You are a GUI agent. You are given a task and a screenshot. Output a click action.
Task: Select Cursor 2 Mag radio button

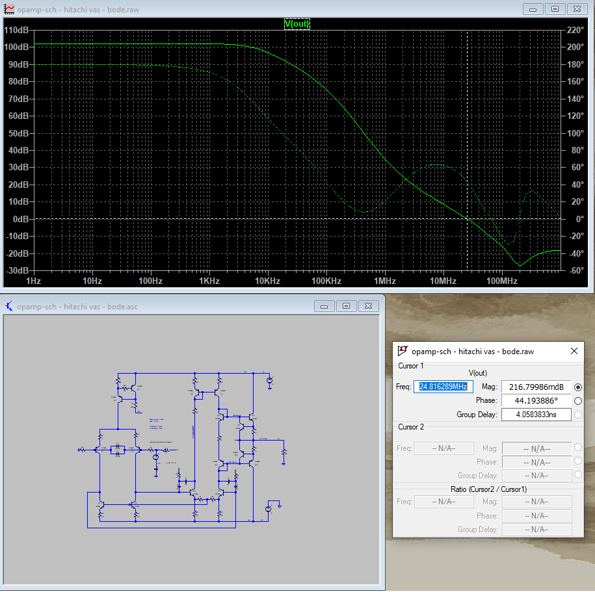[x=578, y=447]
